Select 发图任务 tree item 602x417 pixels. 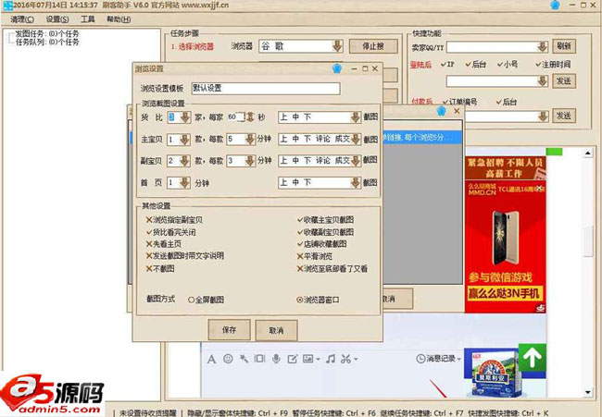(x=47, y=33)
